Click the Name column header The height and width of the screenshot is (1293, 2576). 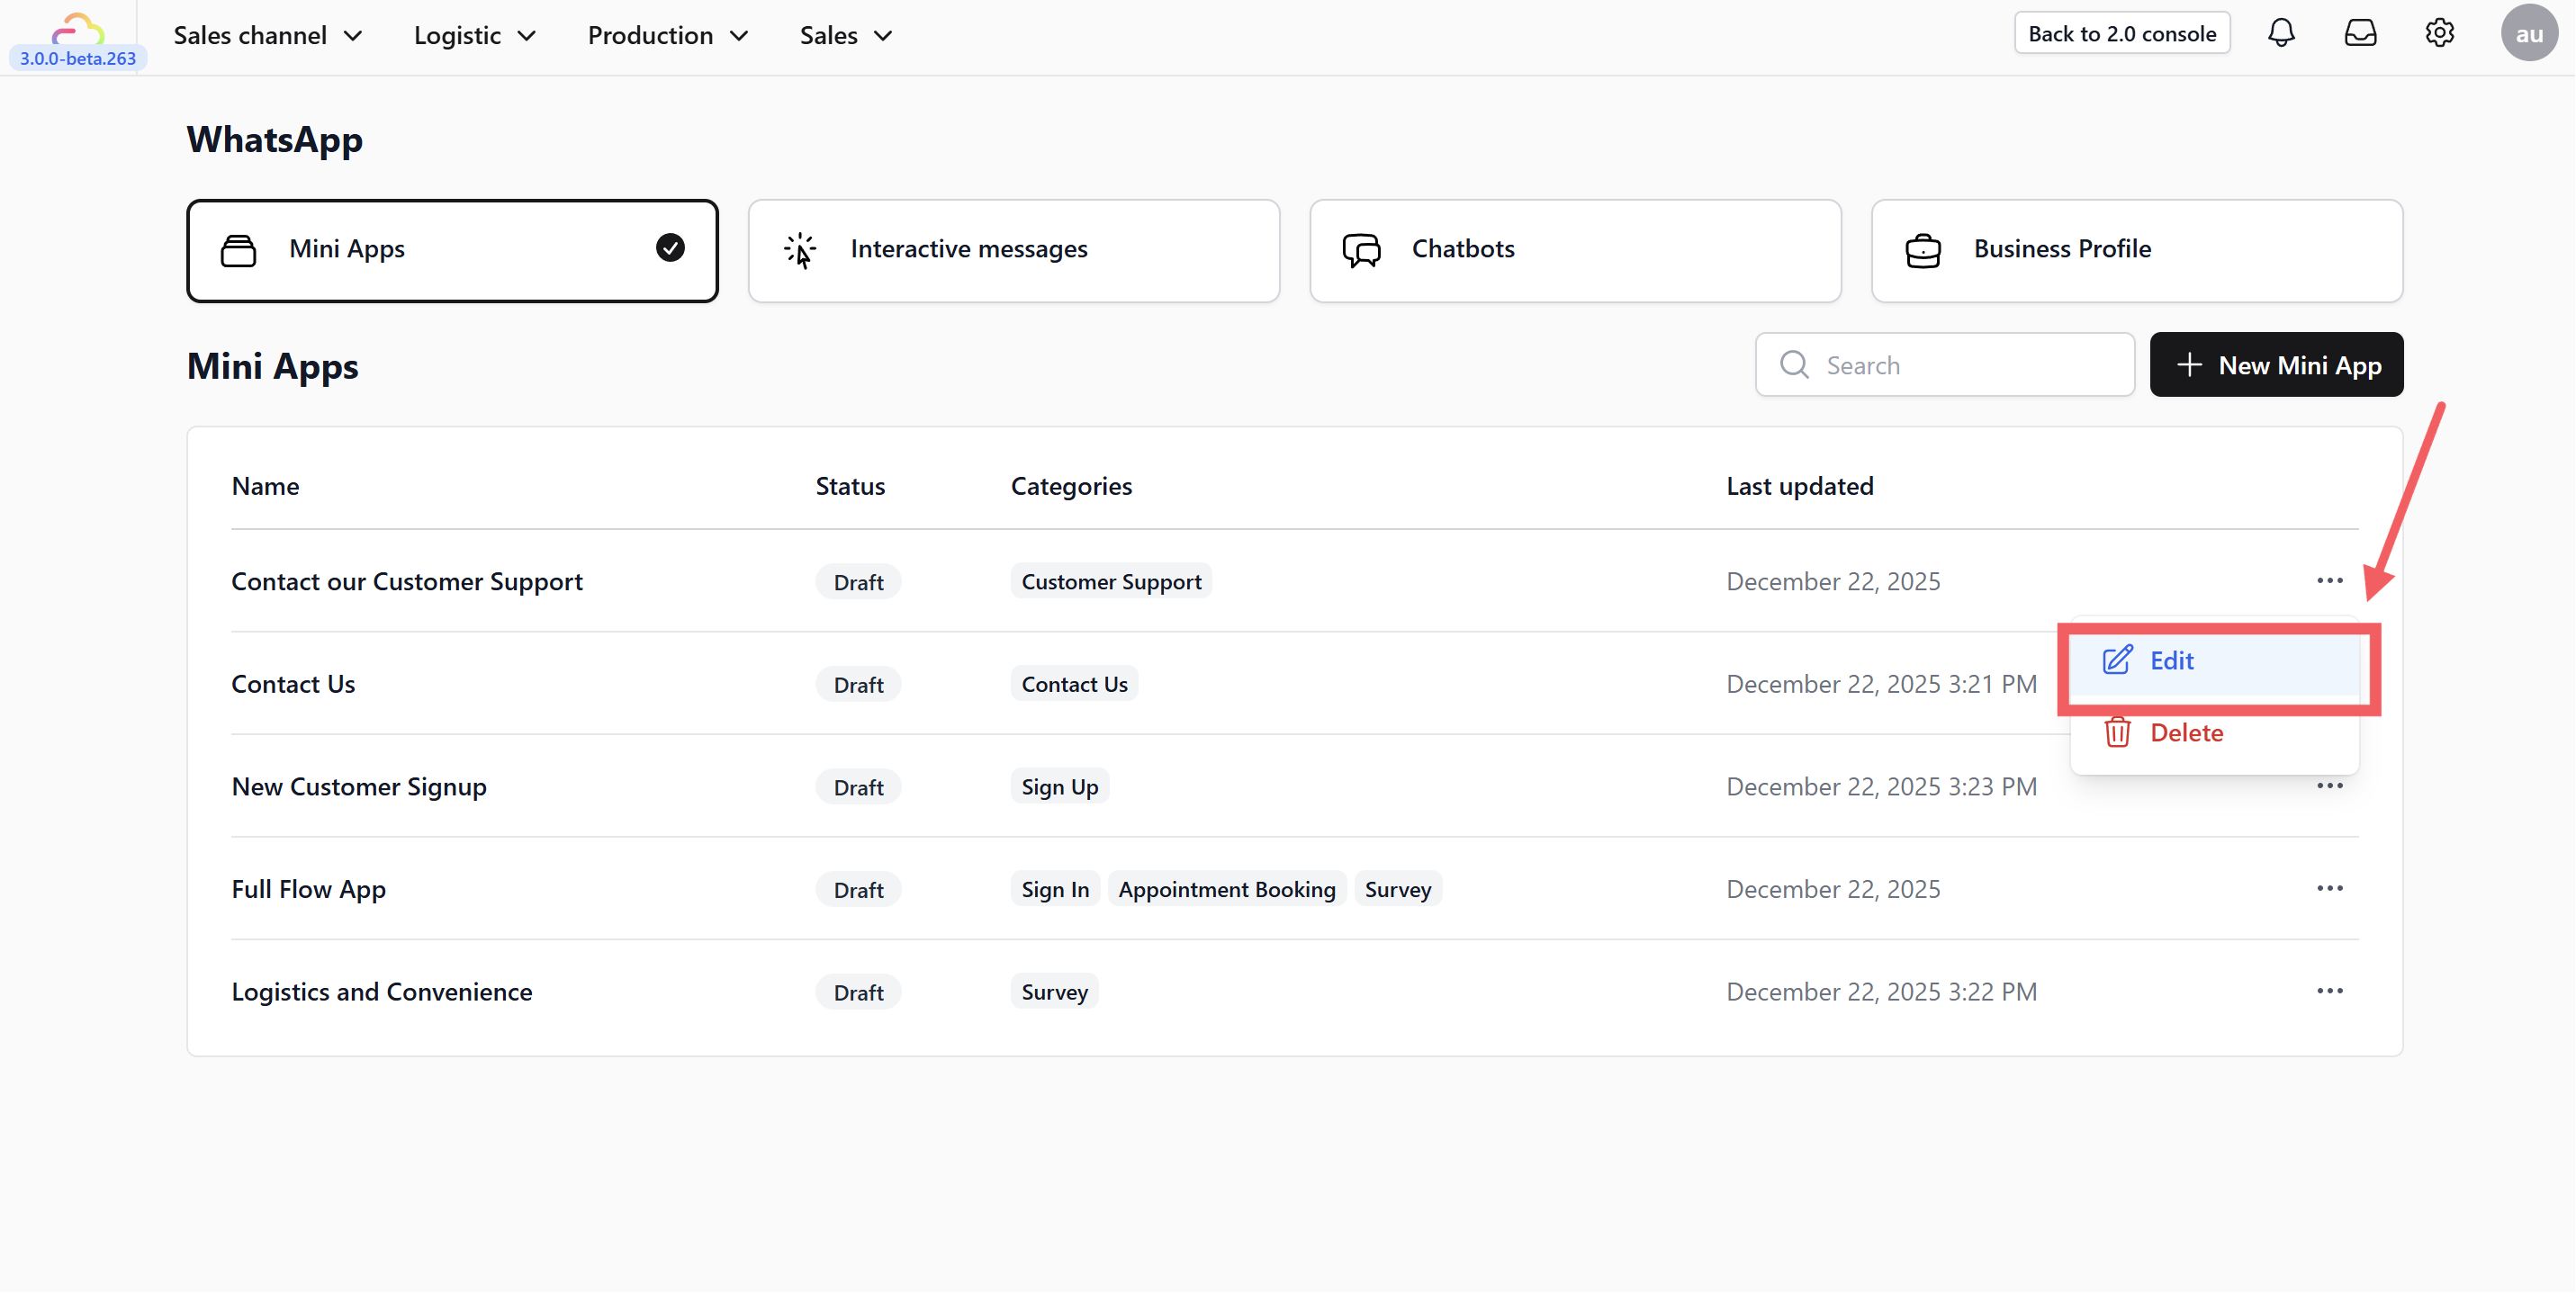pos(265,486)
